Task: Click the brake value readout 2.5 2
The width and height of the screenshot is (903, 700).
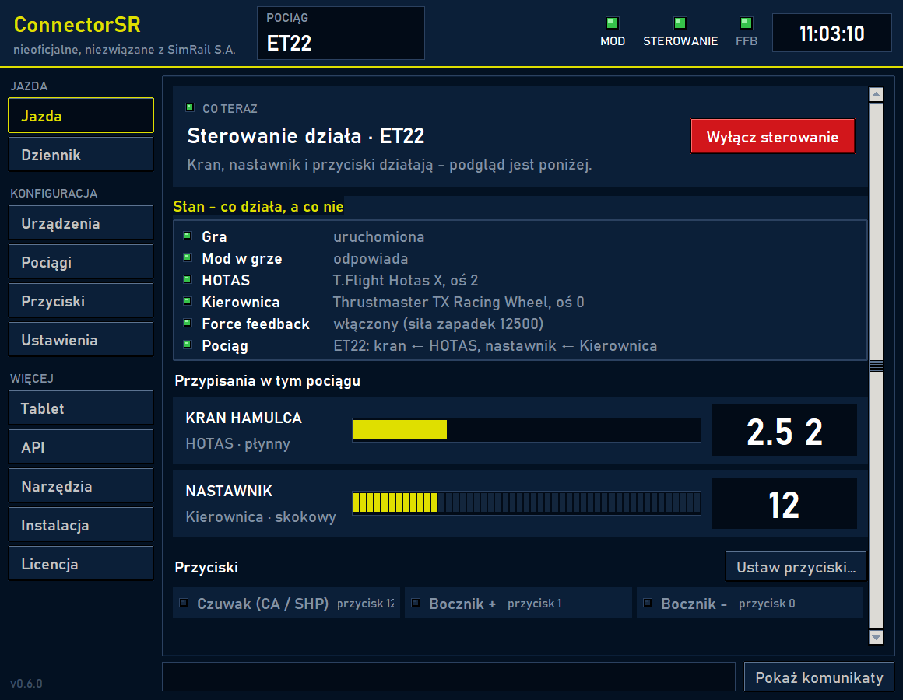Action: pos(785,430)
